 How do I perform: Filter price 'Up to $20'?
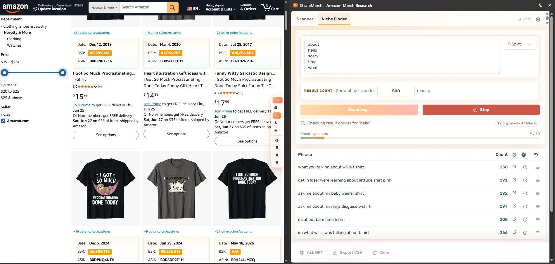click(9, 85)
